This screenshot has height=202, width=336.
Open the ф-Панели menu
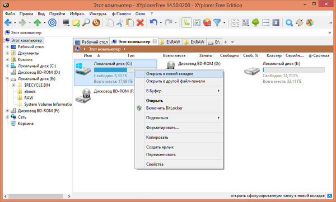(x=121, y=14)
